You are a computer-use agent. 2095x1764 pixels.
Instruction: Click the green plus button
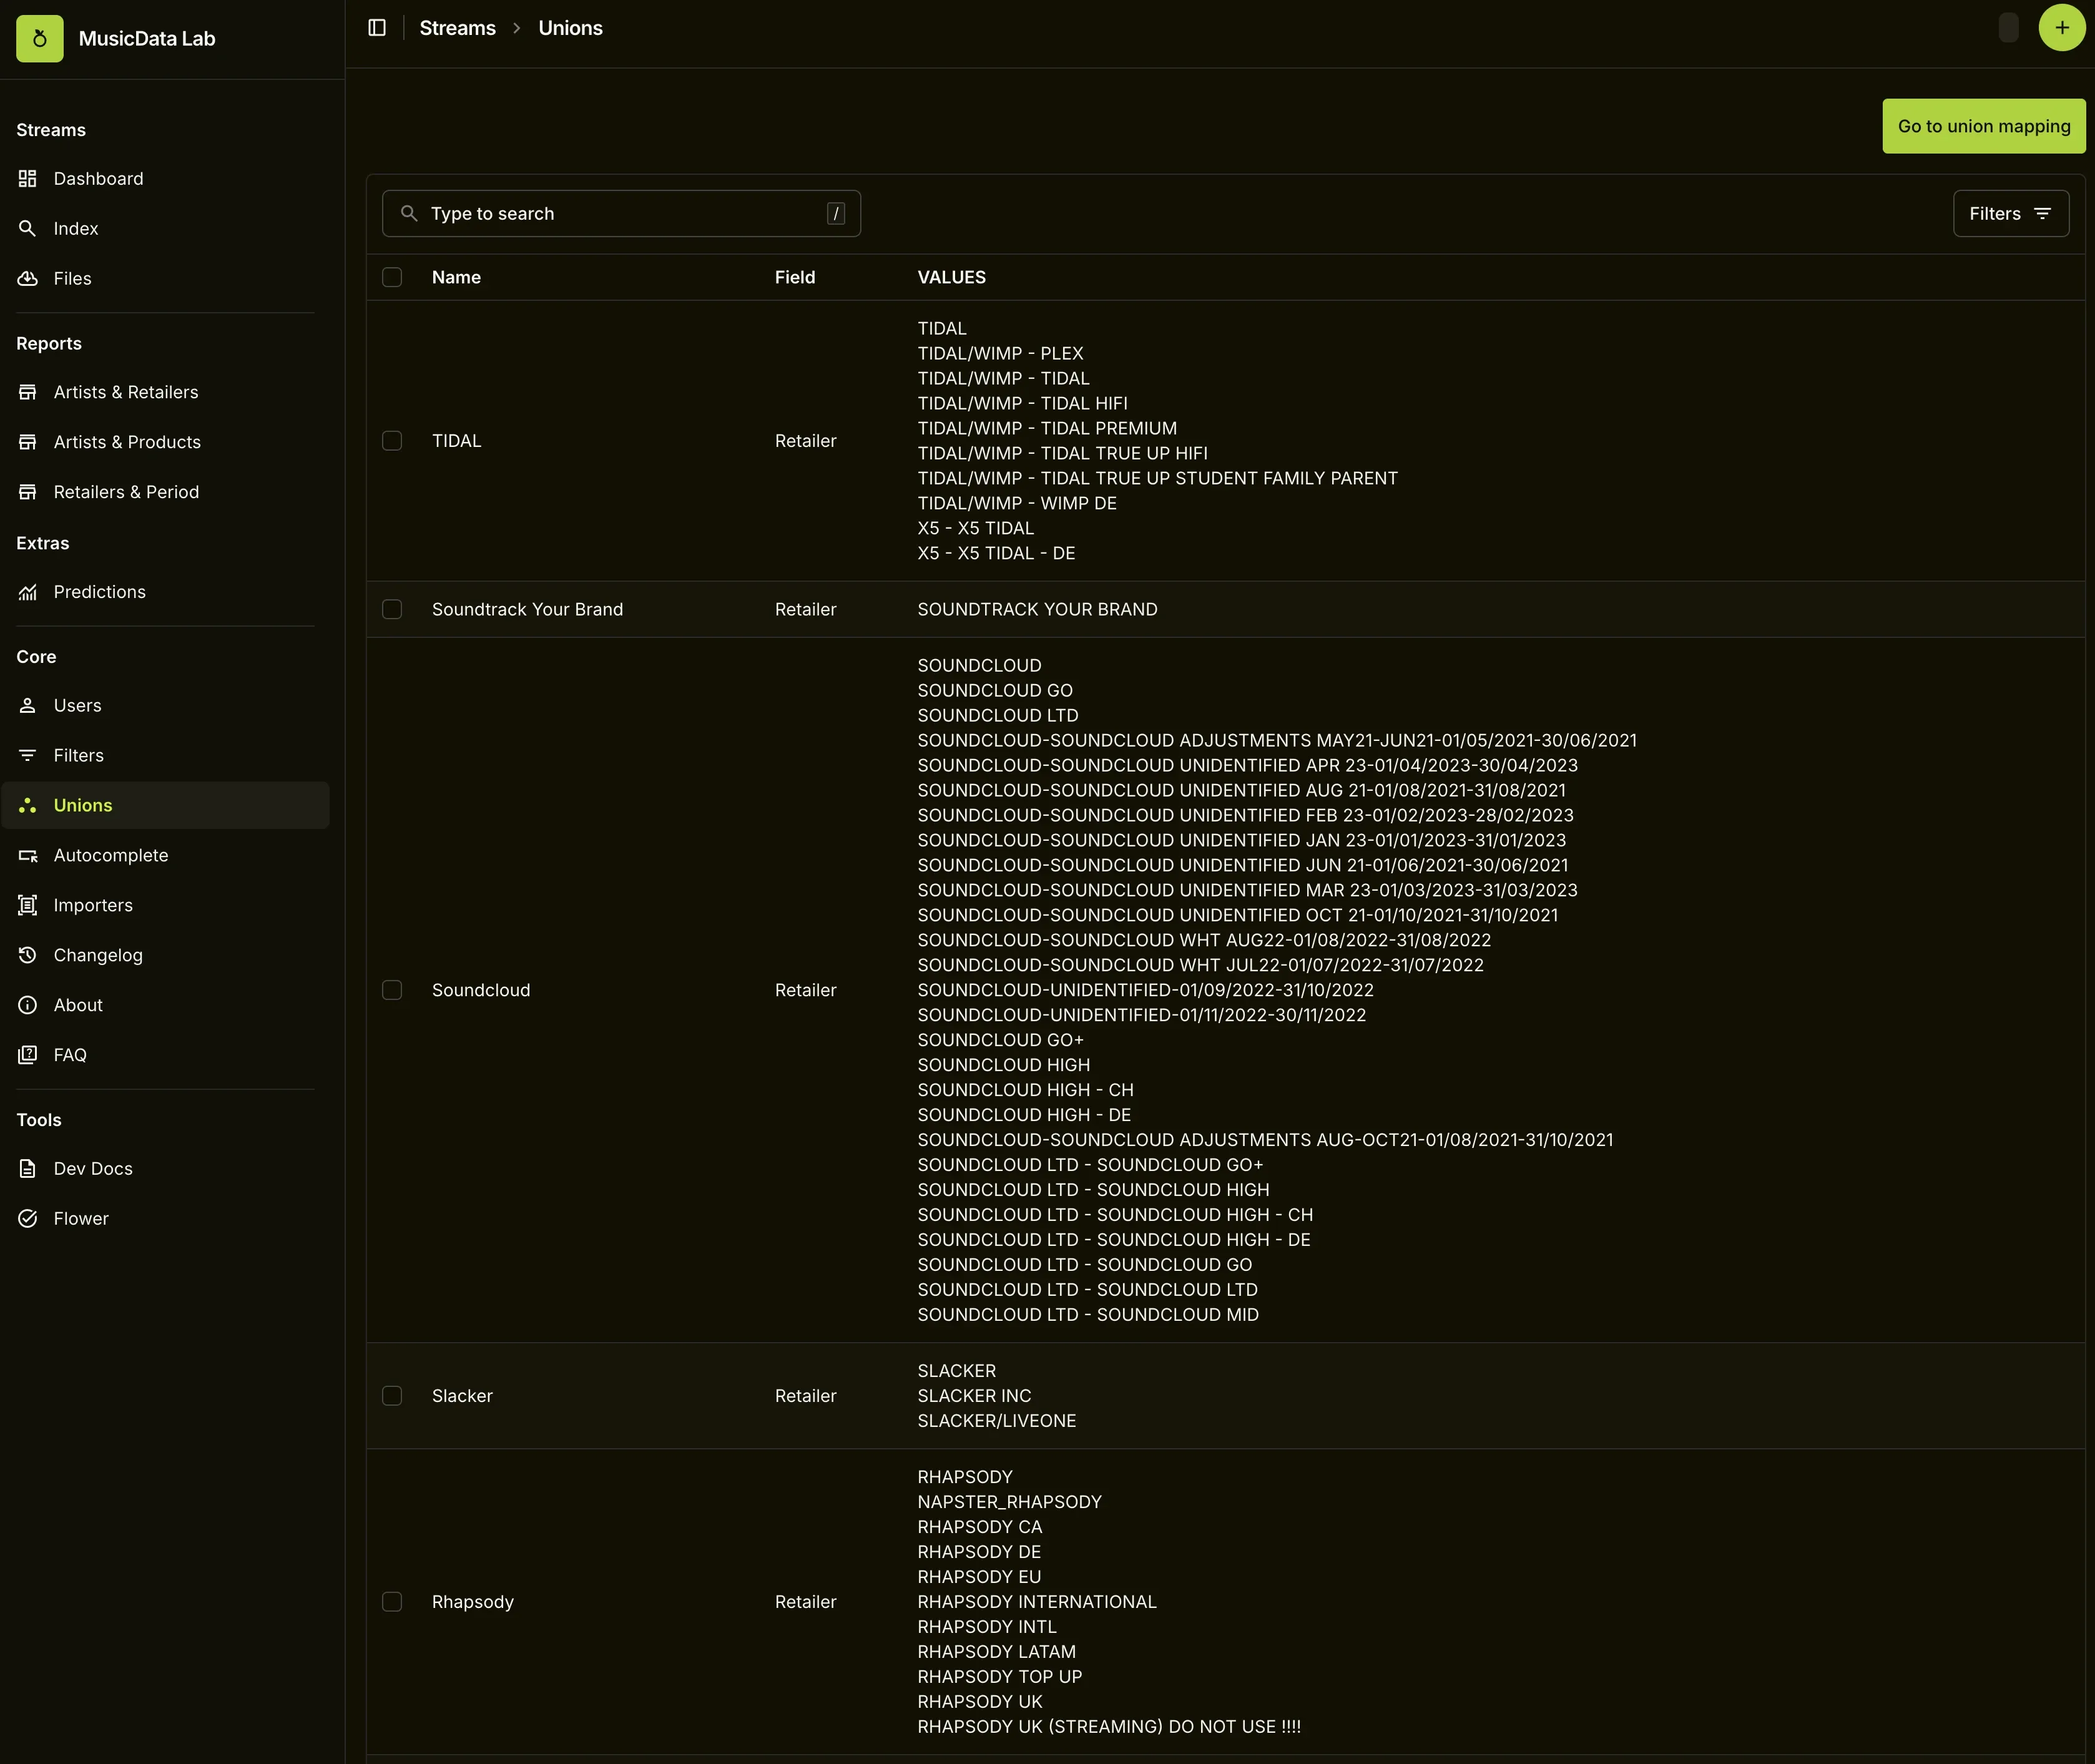pos(2062,28)
